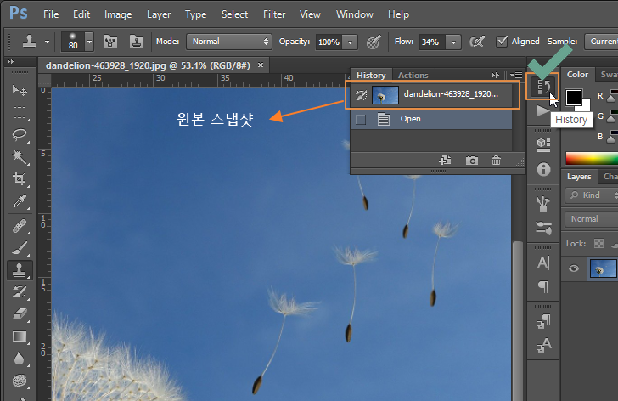Select the Sponge tool
Image resolution: width=618 pixels, height=401 pixels.
pos(19,381)
